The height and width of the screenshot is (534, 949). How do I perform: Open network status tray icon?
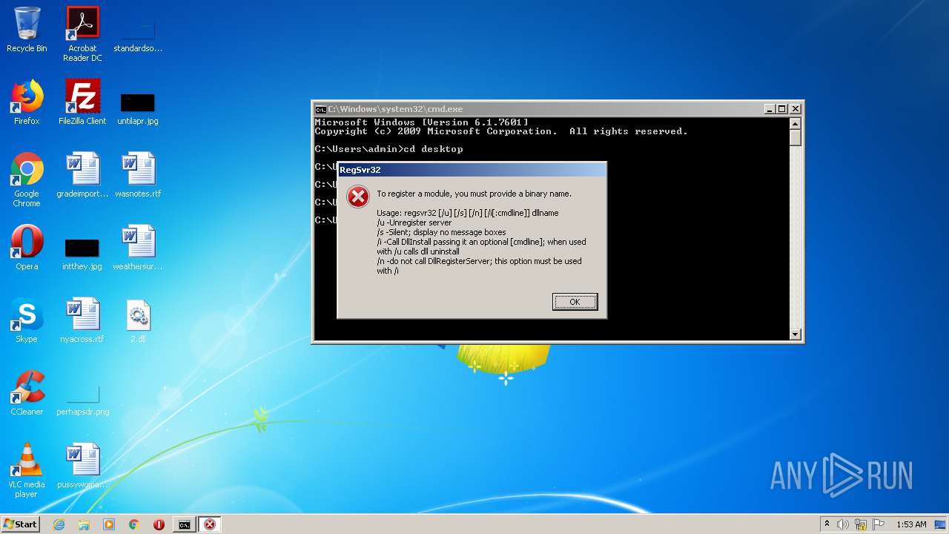pyautogui.click(x=861, y=524)
